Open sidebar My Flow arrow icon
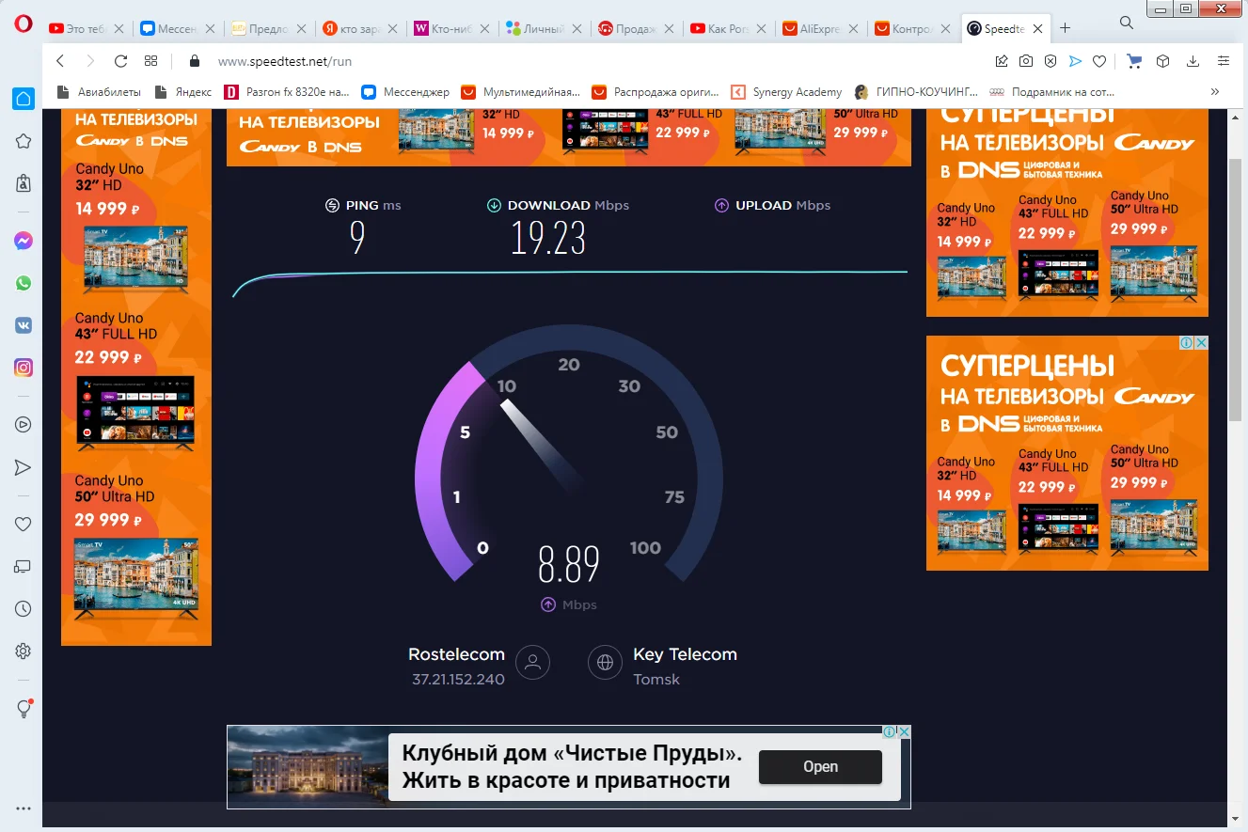 pos(23,467)
